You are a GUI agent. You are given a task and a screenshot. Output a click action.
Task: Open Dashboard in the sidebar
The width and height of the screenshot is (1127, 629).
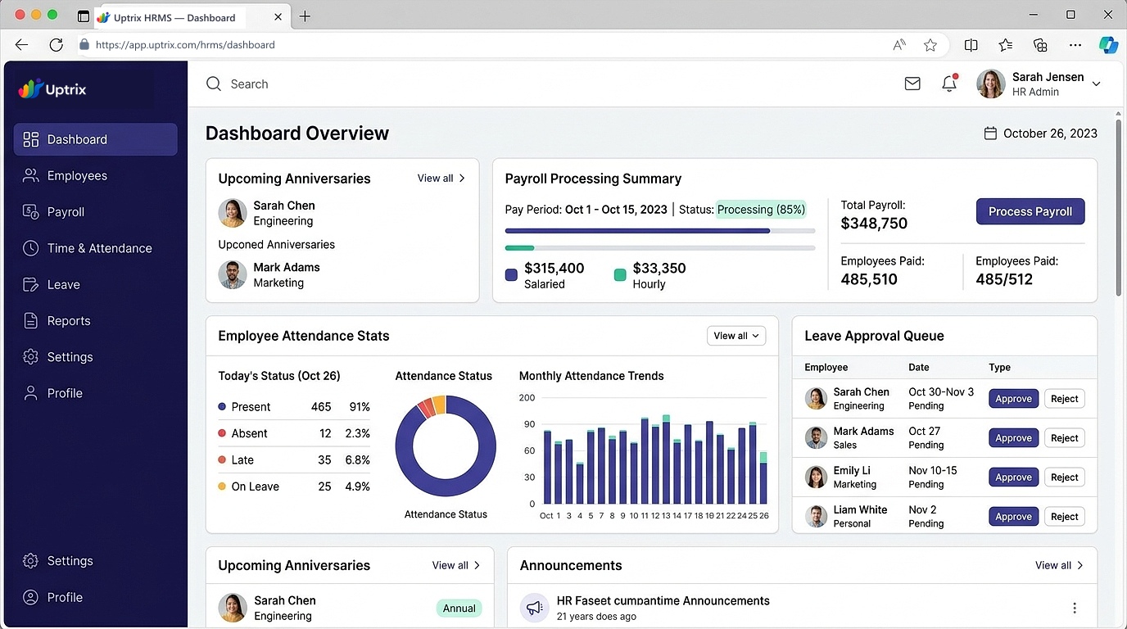tap(96, 139)
